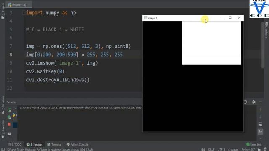
Task: Open the Event Log
Action: click(x=254, y=144)
